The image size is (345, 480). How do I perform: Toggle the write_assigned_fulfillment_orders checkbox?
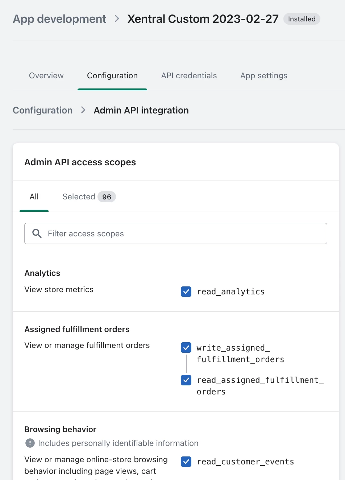186,348
